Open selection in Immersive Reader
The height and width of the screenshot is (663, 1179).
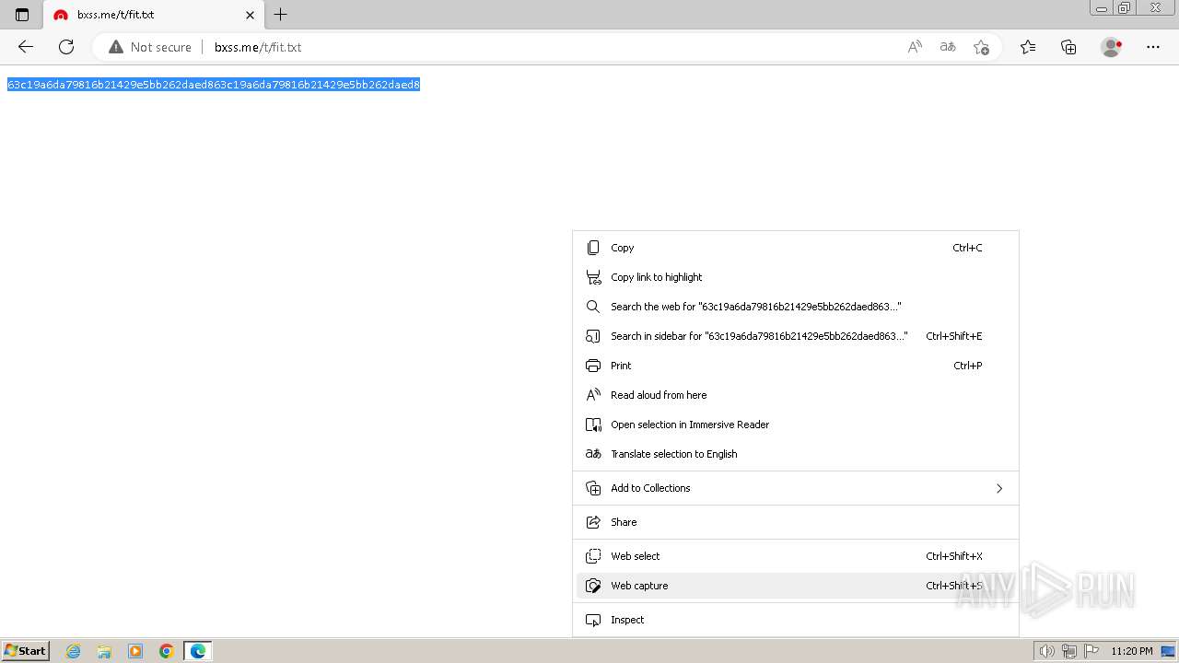tap(796, 425)
